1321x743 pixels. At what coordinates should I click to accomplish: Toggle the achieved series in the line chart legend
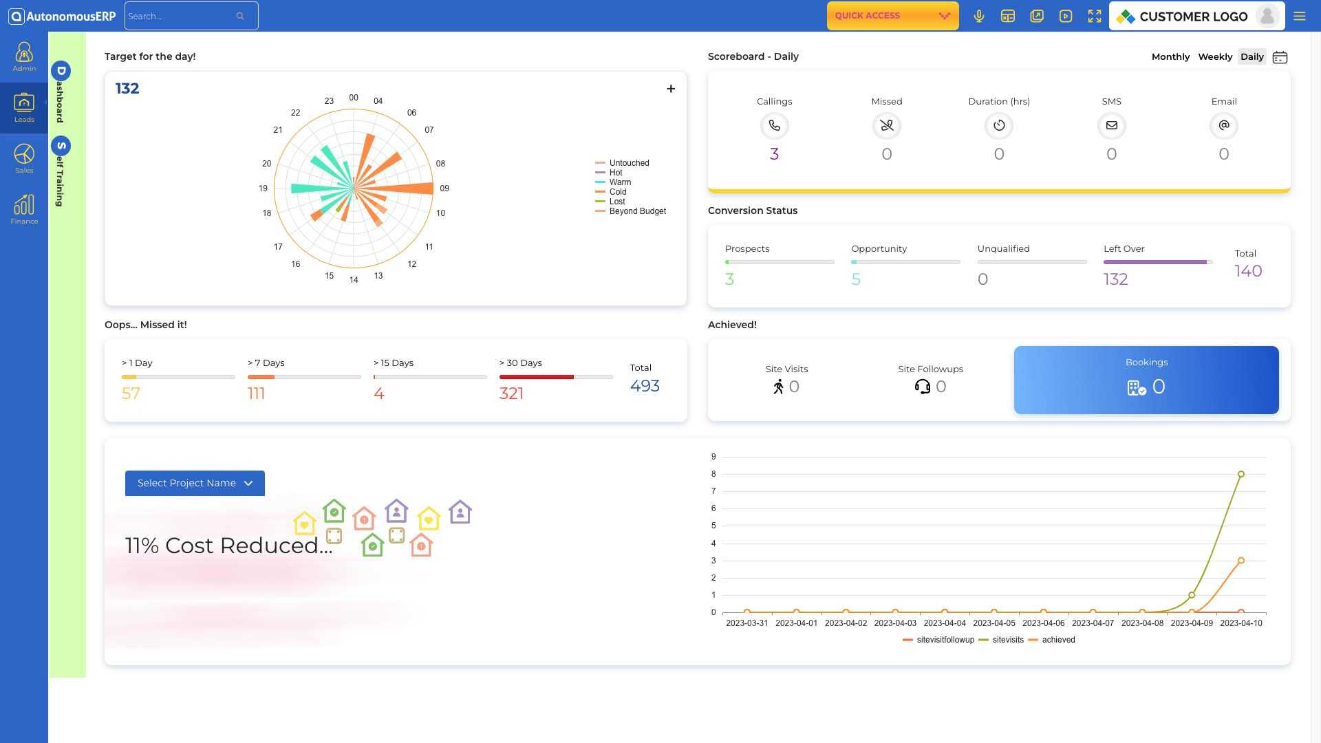pos(1058,640)
